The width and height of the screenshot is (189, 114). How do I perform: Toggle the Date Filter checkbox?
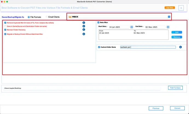98,23
